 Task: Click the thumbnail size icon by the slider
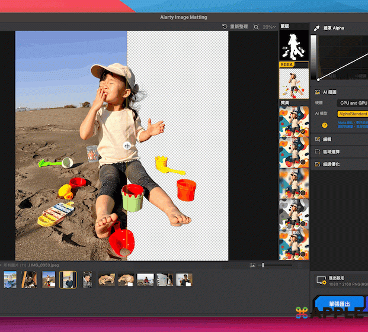[253, 265]
